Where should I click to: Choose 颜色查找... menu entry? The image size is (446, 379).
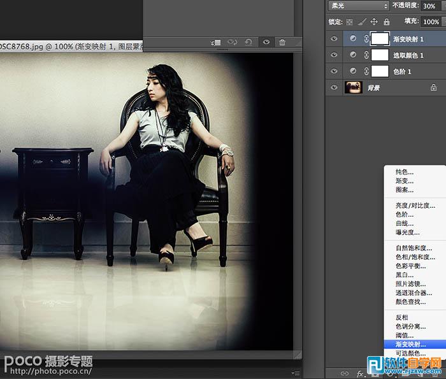click(411, 302)
